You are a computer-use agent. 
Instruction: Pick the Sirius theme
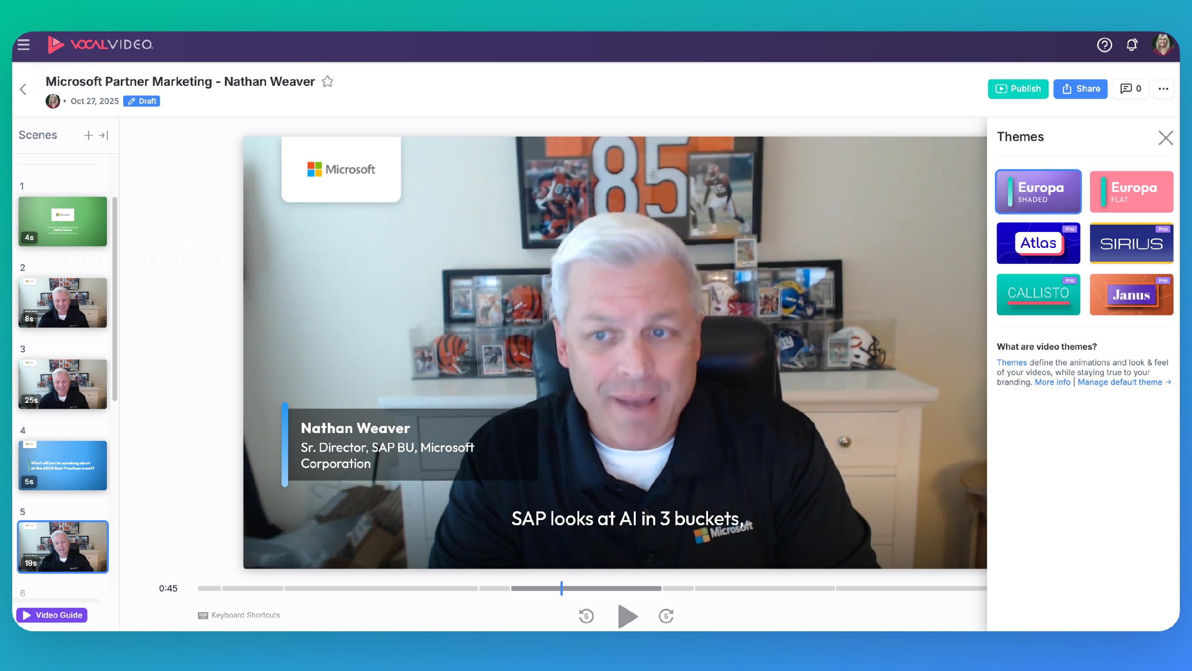1131,243
